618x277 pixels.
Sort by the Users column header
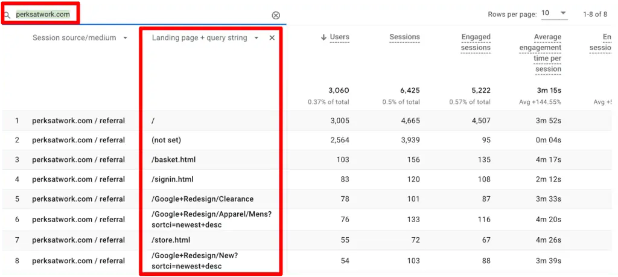339,37
